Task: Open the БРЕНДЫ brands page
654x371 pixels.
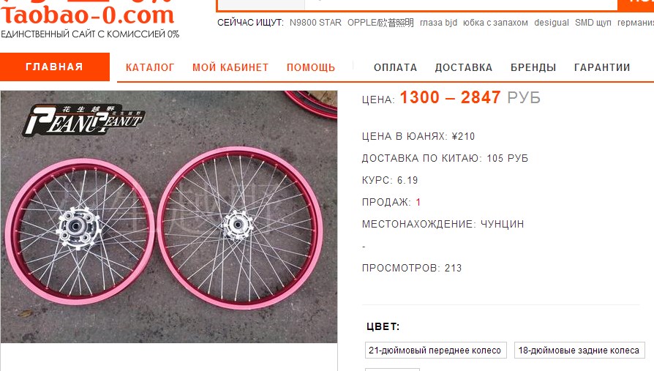Action: (x=533, y=67)
